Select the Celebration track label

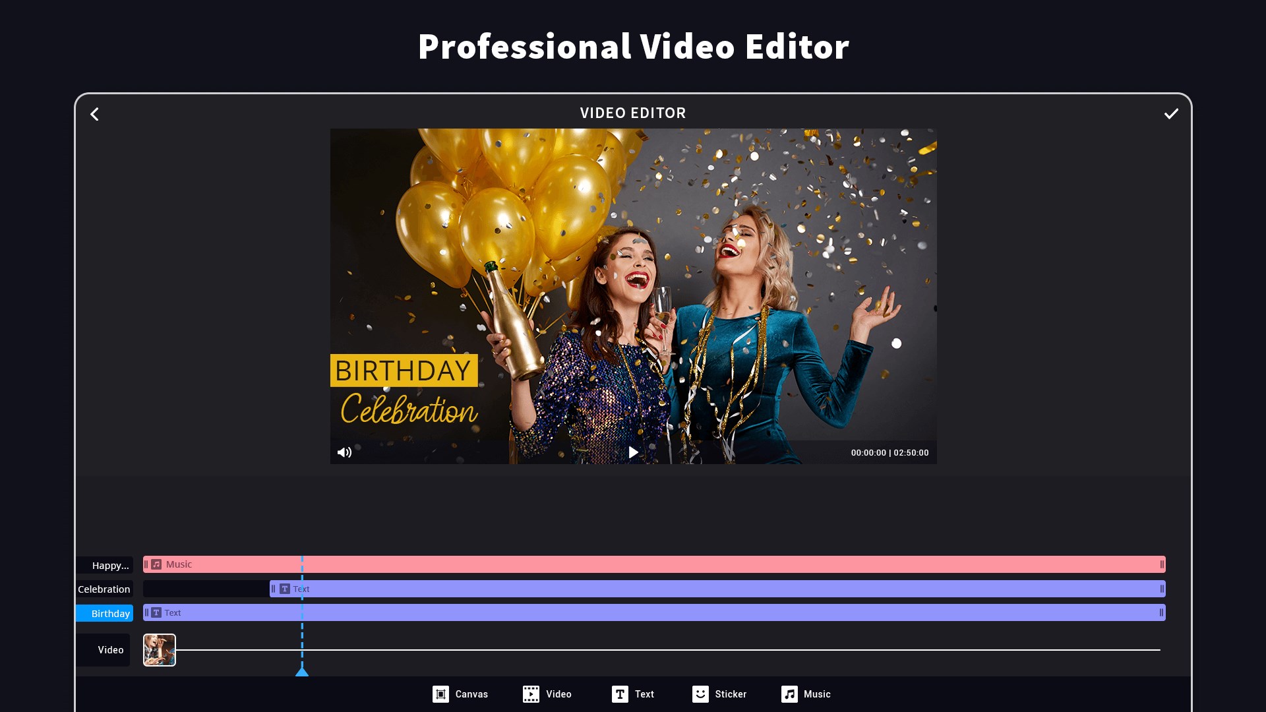point(104,589)
